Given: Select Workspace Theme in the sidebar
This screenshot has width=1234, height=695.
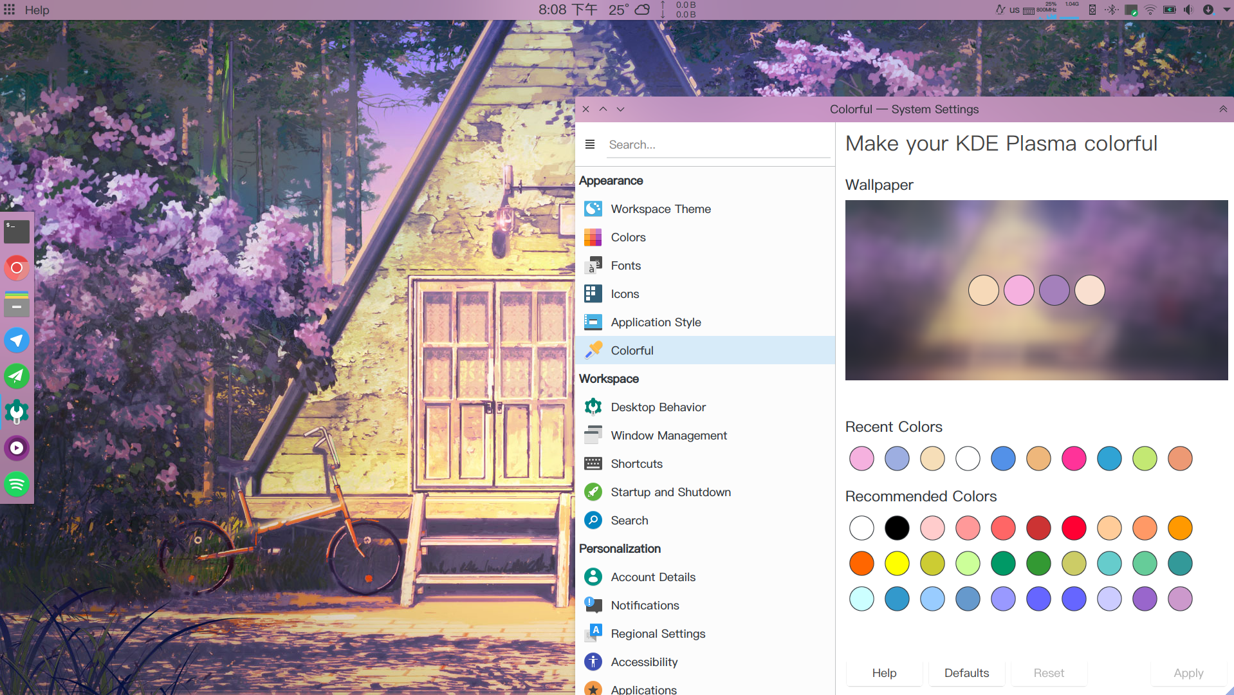Looking at the screenshot, I should pyautogui.click(x=705, y=209).
